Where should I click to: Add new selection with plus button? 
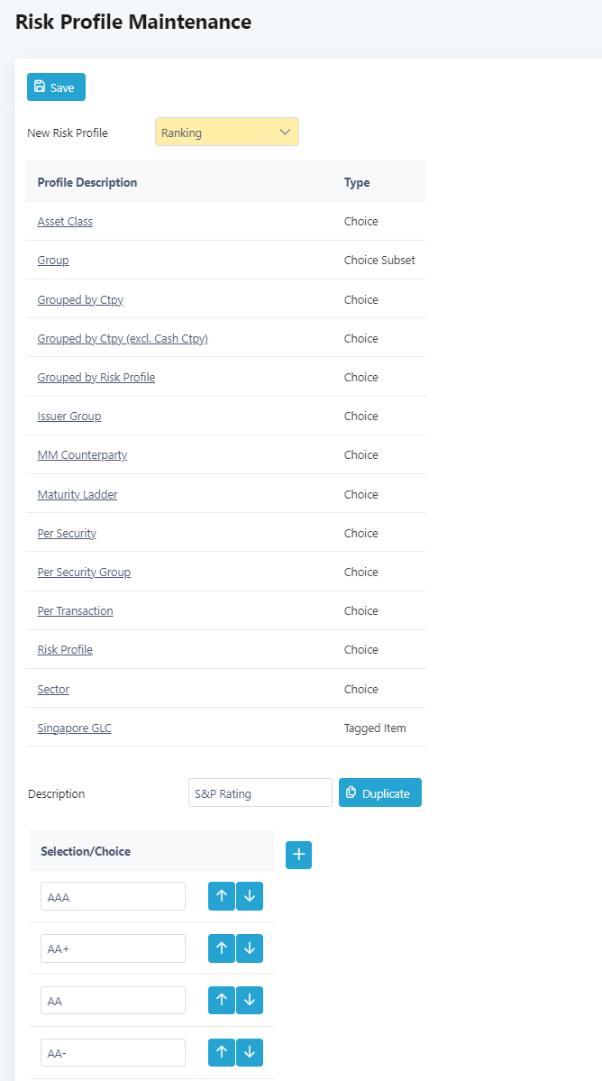[298, 855]
